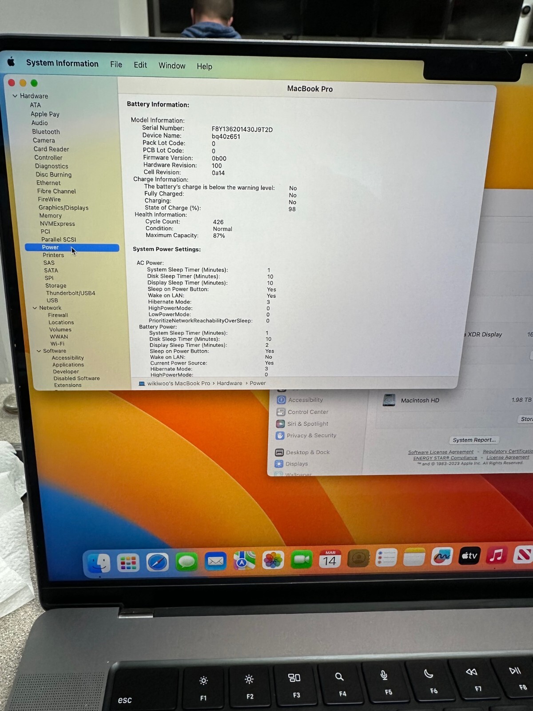Open the Edit menu
The width and height of the screenshot is (533, 711).
click(140, 65)
